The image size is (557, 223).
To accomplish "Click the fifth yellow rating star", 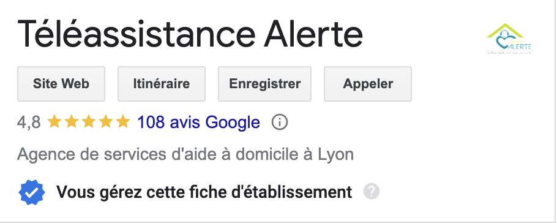I will [123, 122].
